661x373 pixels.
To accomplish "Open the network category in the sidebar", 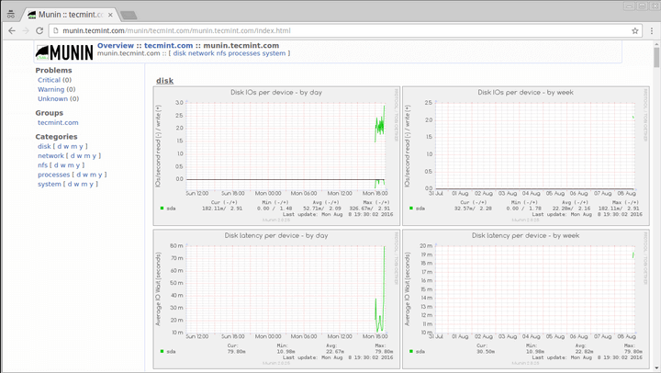I will (50, 155).
